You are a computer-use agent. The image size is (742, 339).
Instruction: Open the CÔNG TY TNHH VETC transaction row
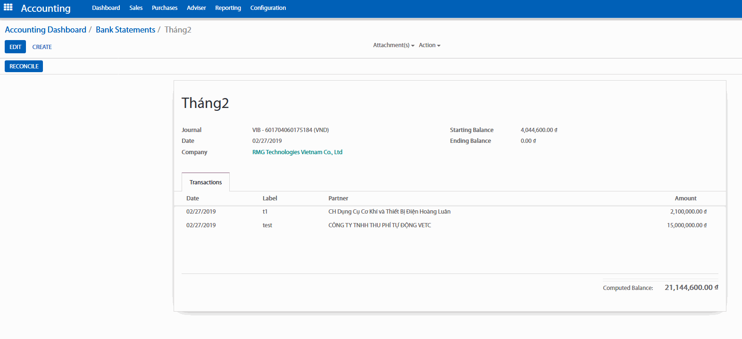(379, 225)
